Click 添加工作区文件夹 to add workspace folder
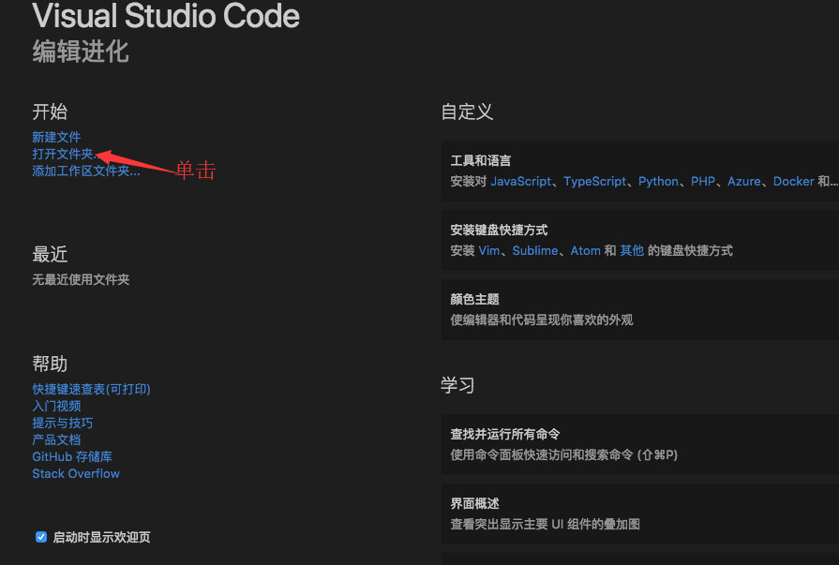The height and width of the screenshot is (565, 839). (86, 171)
